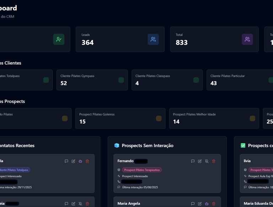Click green badge on Cliente Pilates Classpass card
Screen dimensions: 273x207
(x=196, y=80)
